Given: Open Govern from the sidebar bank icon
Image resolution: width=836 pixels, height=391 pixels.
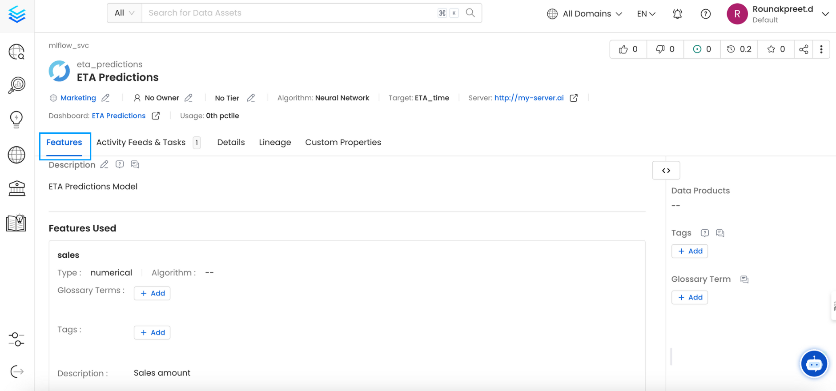Looking at the screenshot, I should click(16, 188).
